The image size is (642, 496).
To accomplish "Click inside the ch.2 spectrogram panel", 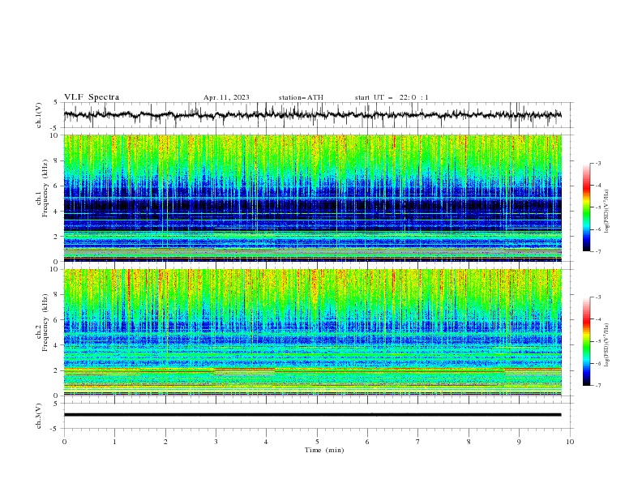I will pos(312,332).
